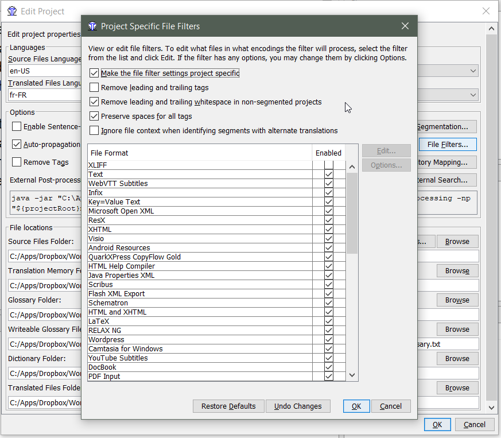This screenshot has width=501, height=438.
Task: Uncheck the Visio filter's Enabled box
Action: (328, 238)
